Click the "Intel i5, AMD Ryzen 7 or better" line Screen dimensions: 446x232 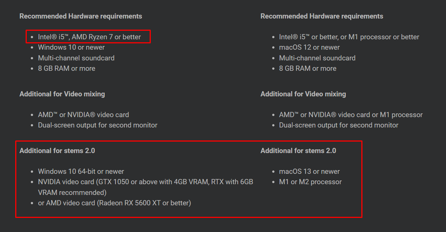point(89,37)
